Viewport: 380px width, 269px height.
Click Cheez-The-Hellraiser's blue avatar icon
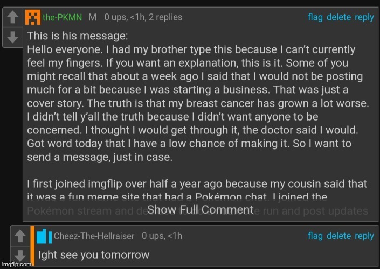pos(44,236)
